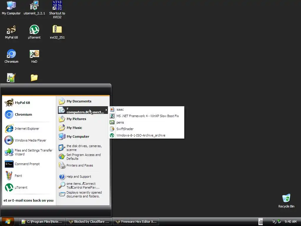The width and height of the screenshot is (301, 226).
Task: Switch to C:\Program Files\Note... taskbar window
Action: (42, 222)
